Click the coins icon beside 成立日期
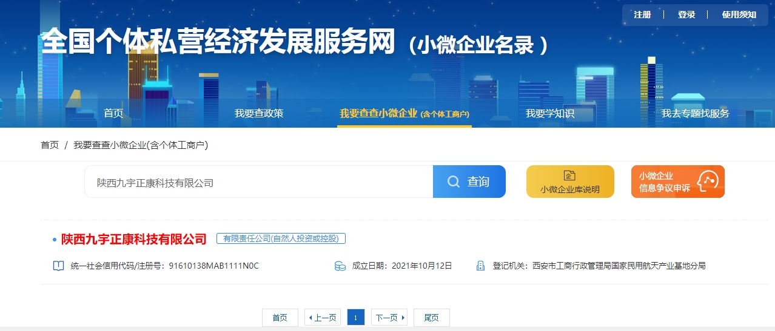775x331 pixels. tap(340, 266)
